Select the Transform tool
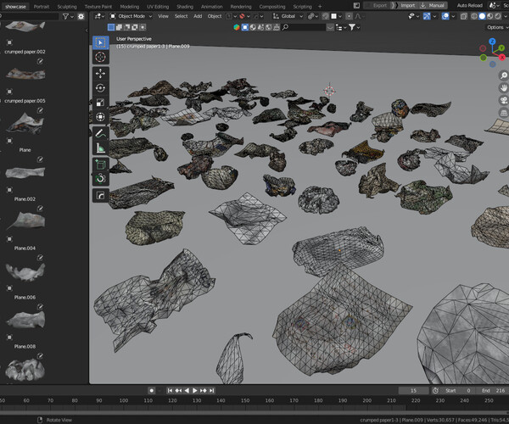The height and width of the screenshot is (424, 509). tap(100, 117)
